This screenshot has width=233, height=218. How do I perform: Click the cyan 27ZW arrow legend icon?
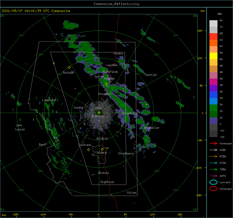coord(213,163)
